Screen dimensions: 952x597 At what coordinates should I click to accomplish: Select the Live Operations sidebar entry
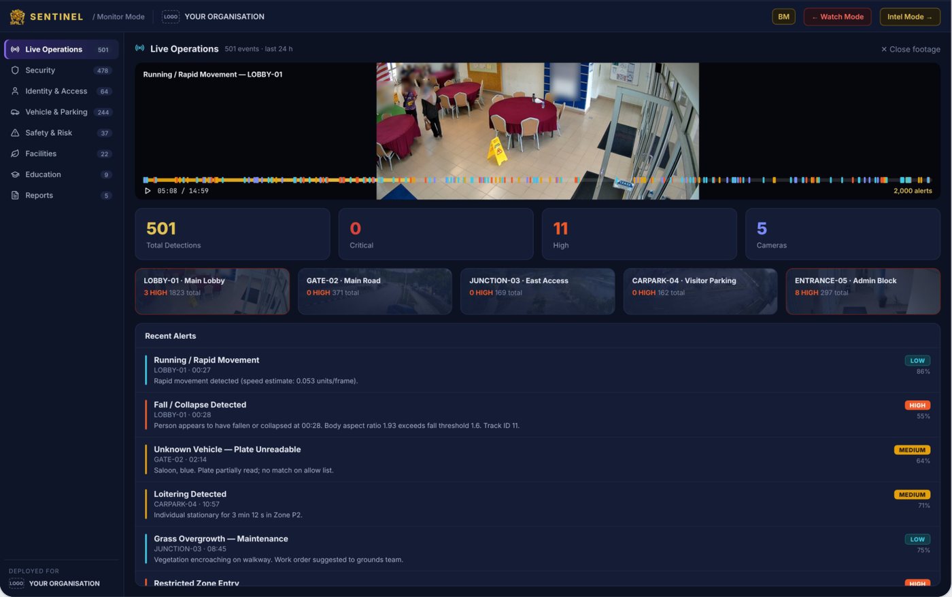click(x=61, y=50)
